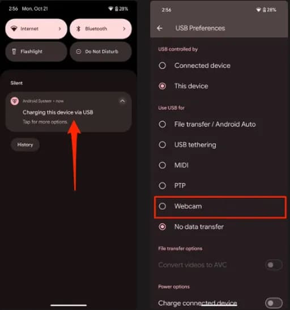
Task: Open Internet panel via its chevron
Action: pyautogui.click(x=60, y=29)
